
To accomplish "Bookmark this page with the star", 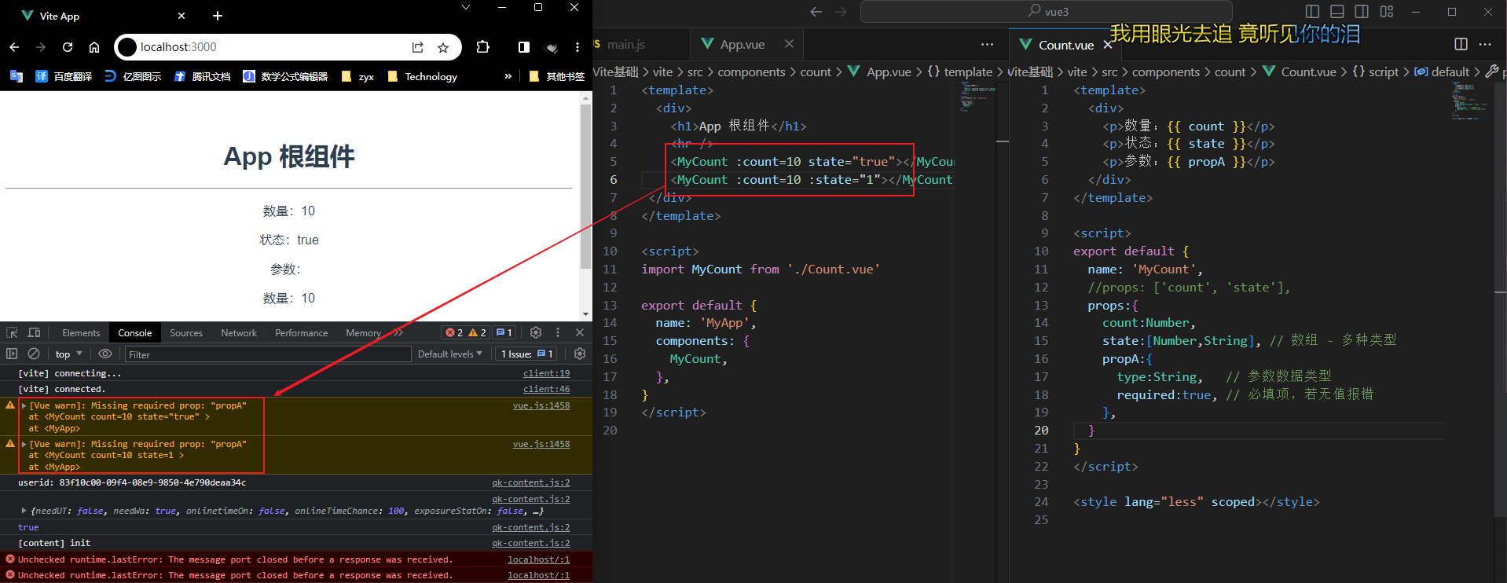I will [x=443, y=47].
